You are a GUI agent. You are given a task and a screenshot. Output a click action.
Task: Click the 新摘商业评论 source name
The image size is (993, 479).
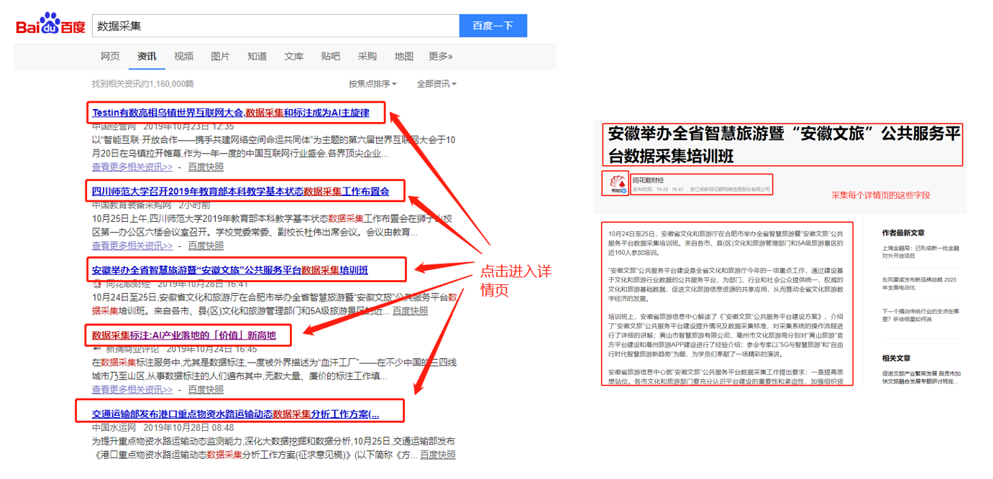tap(132, 348)
